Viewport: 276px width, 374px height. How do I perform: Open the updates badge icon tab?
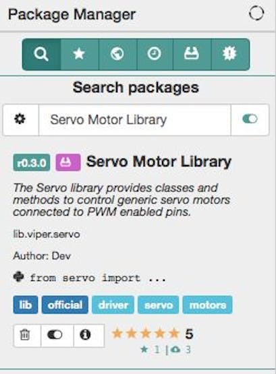pos(230,55)
